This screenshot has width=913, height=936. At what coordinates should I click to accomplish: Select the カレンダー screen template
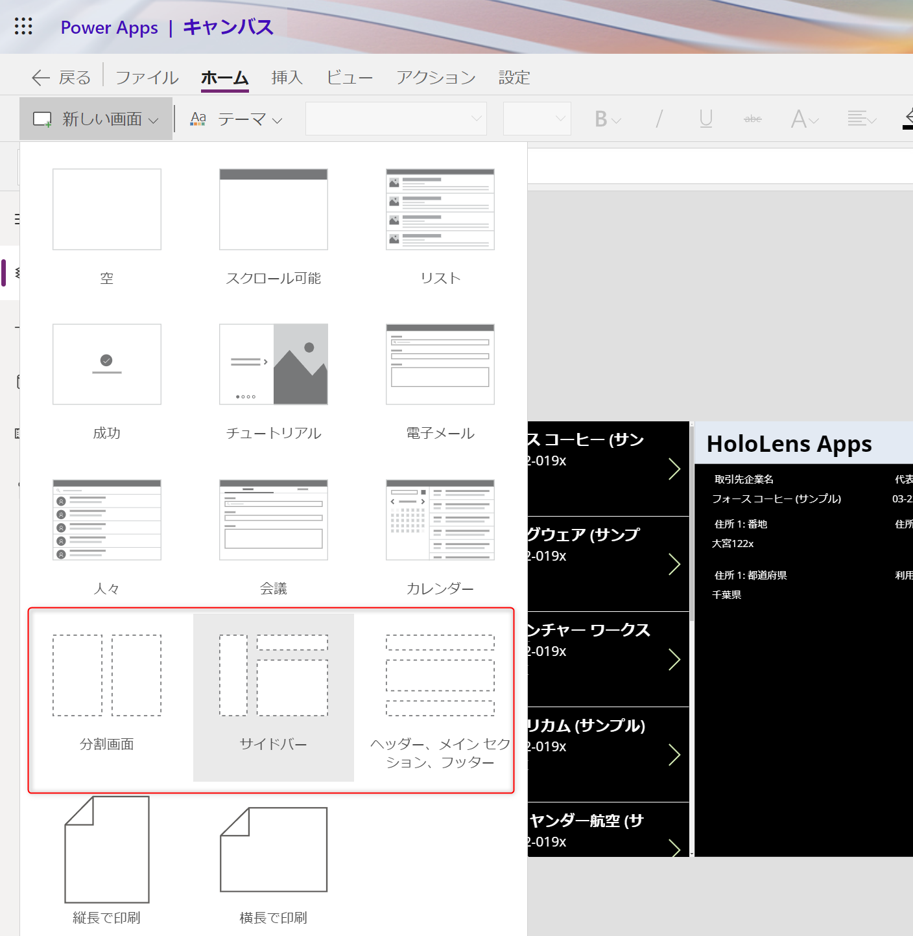(x=440, y=537)
